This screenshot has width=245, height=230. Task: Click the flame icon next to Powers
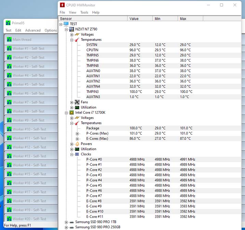click(x=77, y=144)
